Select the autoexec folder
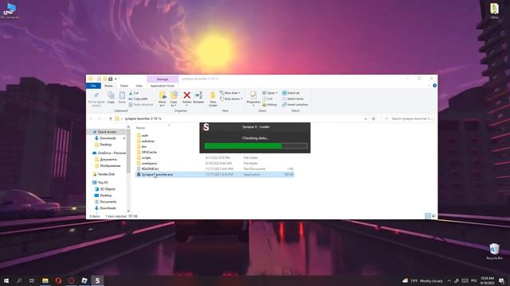Viewport: 510px width, 286px height. click(148, 141)
